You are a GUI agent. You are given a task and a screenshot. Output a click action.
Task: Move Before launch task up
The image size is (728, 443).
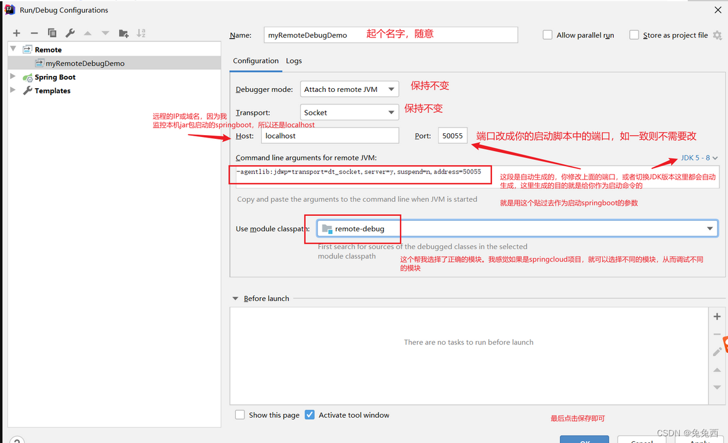(717, 370)
